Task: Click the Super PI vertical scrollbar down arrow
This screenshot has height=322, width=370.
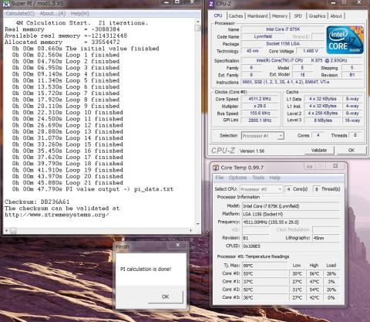Action: (197, 224)
